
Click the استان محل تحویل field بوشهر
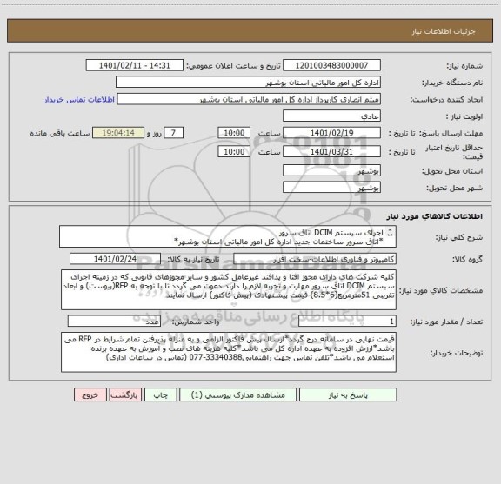click(331, 171)
